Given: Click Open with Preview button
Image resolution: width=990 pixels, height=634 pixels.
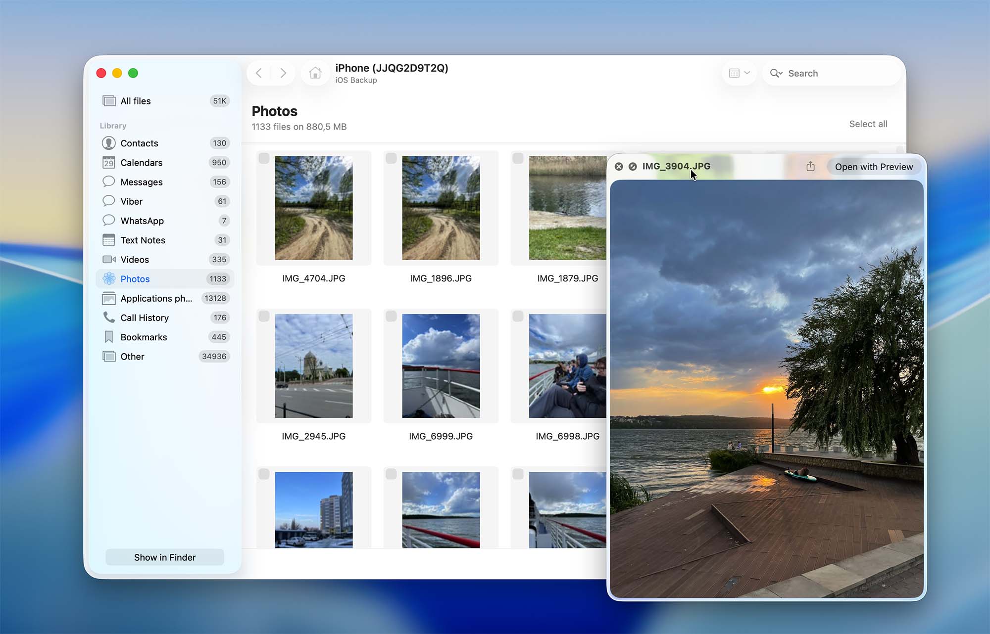Looking at the screenshot, I should (x=874, y=167).
